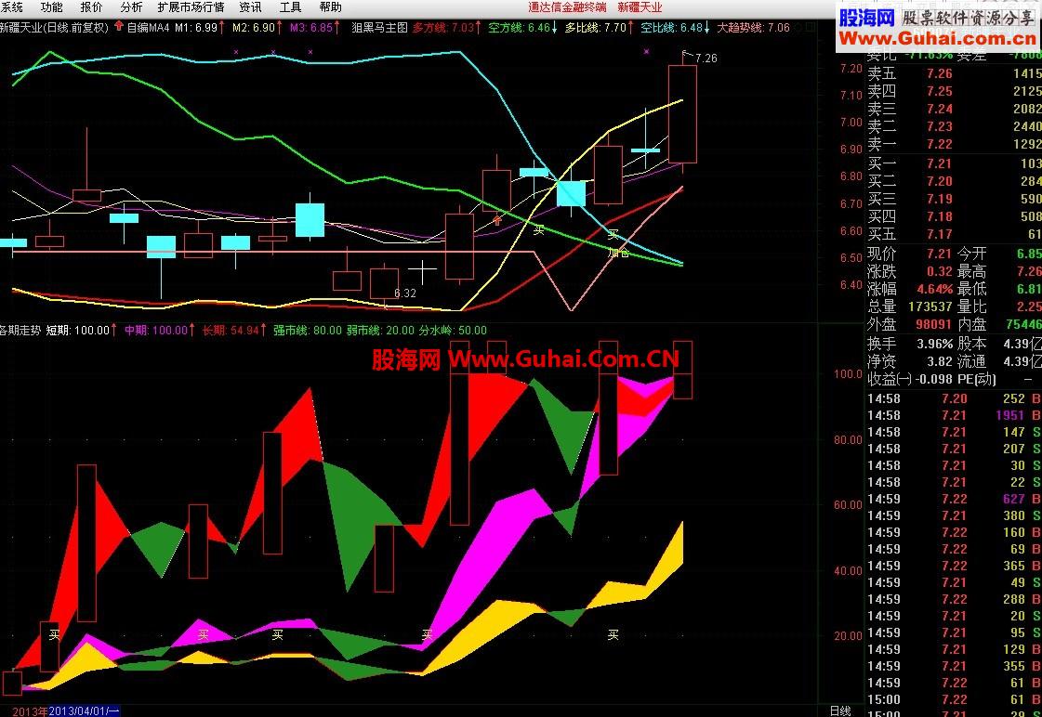Click the 涨跌 0.32 change value

coord(940,271)
